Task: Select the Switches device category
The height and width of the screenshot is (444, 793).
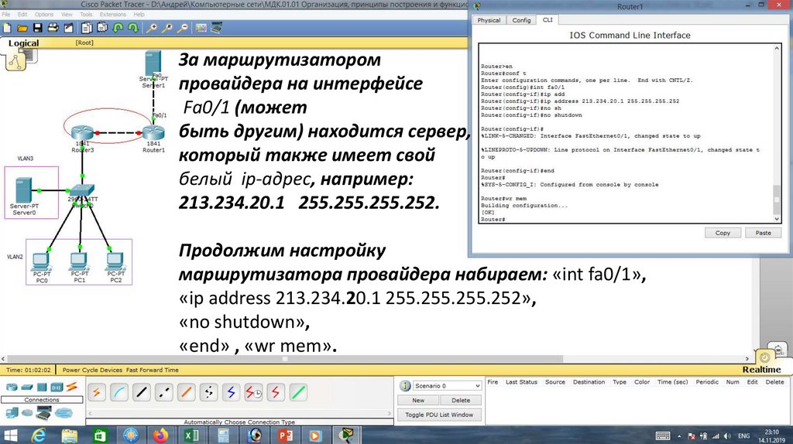Action: tap(27, 388)
